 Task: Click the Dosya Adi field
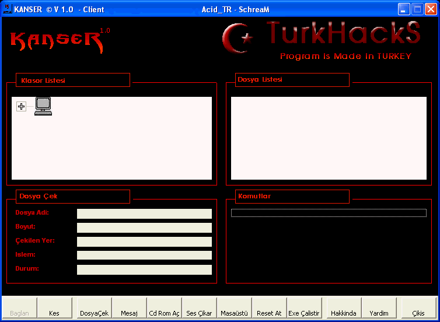[144, 214]
